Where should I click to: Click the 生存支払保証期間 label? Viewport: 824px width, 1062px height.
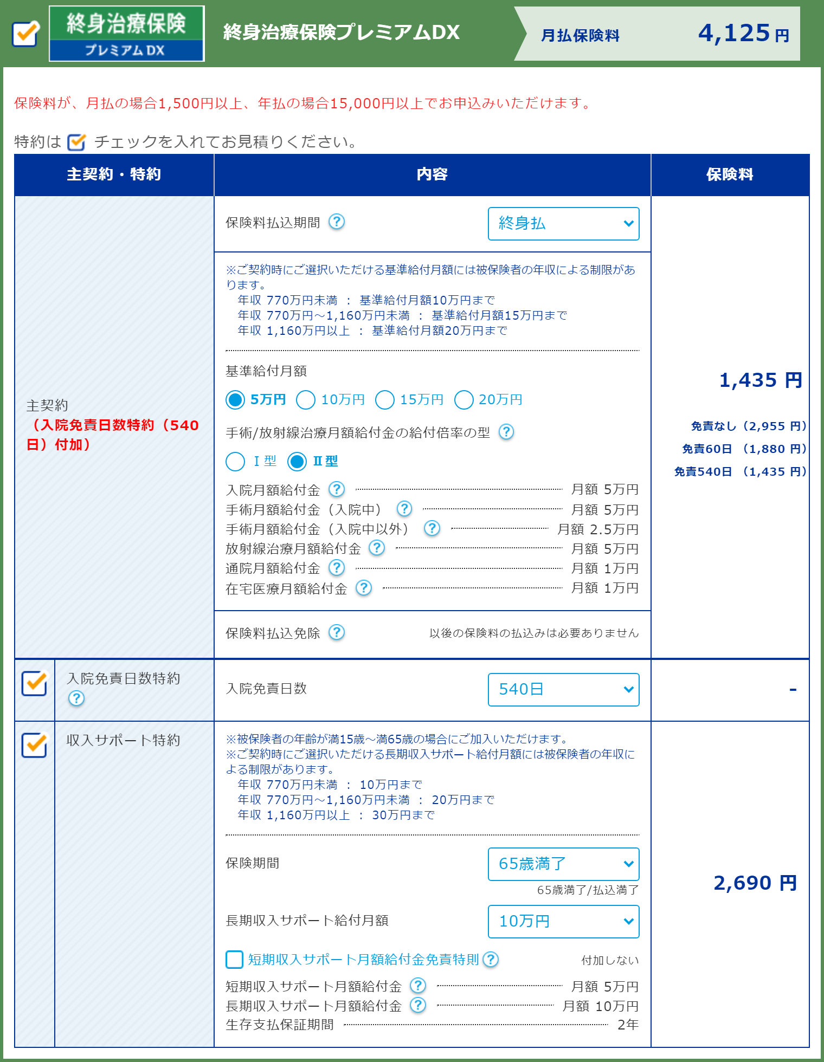tap(280, 1025)
